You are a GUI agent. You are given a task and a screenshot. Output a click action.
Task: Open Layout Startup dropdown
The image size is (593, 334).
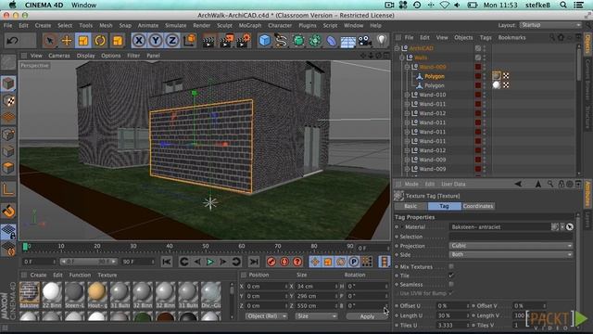(x=550, y=25)
